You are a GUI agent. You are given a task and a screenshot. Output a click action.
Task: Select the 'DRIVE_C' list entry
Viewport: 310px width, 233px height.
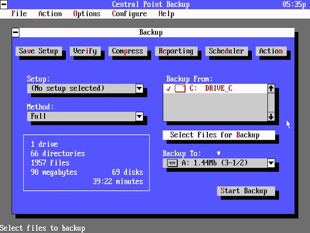215,88
